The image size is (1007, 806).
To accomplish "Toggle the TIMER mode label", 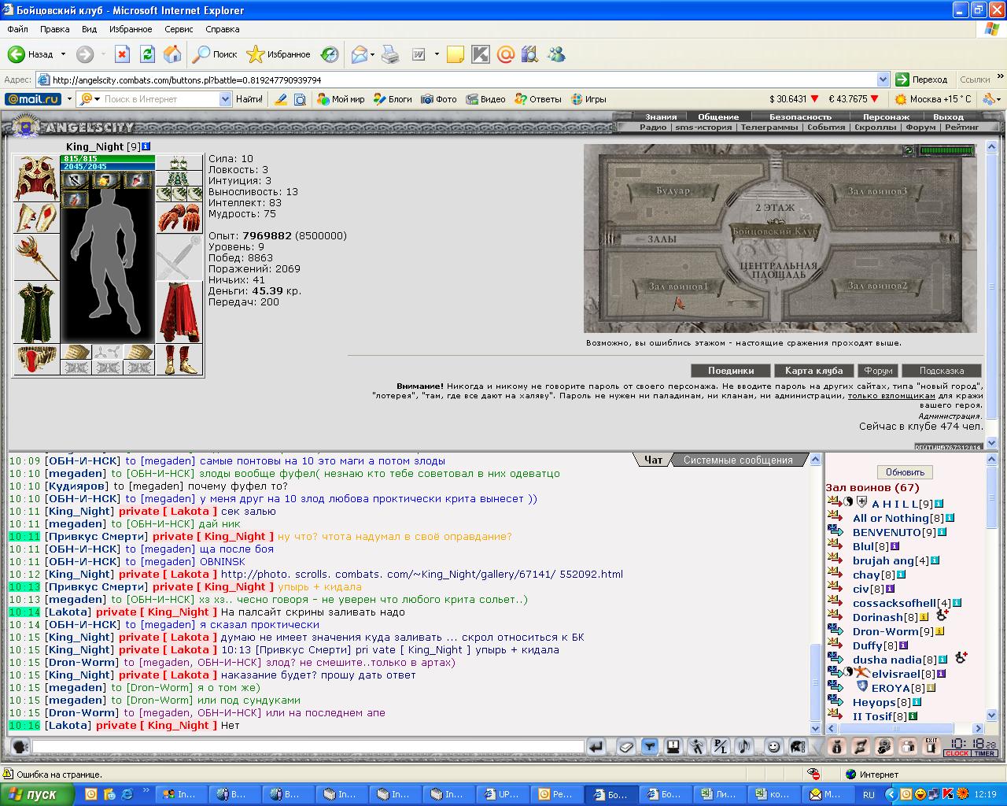I will click(984, 754).
